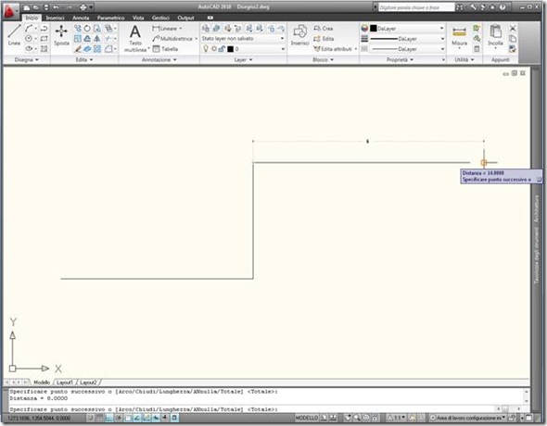The image size is (547, 426).
Task: Click the print icon in quick access toolbar
Action: [83, 7]
